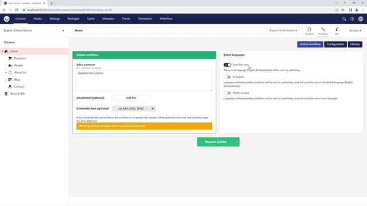Click the Home tree node house icon
Image resolution: width=367 pixels, height=206 pixels.
(6, 51)
